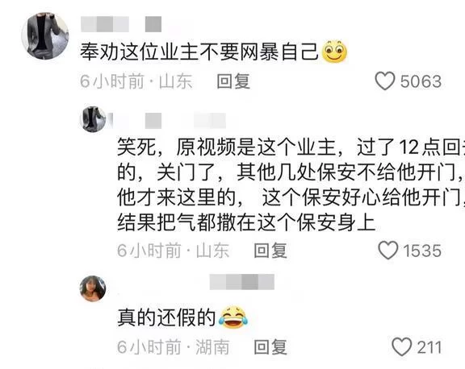This screenshot has height=369, width=465.
Task: Click the 6小时前 · 湖南 timestamp
Action: pyautogui.click(x=174, y=346)
